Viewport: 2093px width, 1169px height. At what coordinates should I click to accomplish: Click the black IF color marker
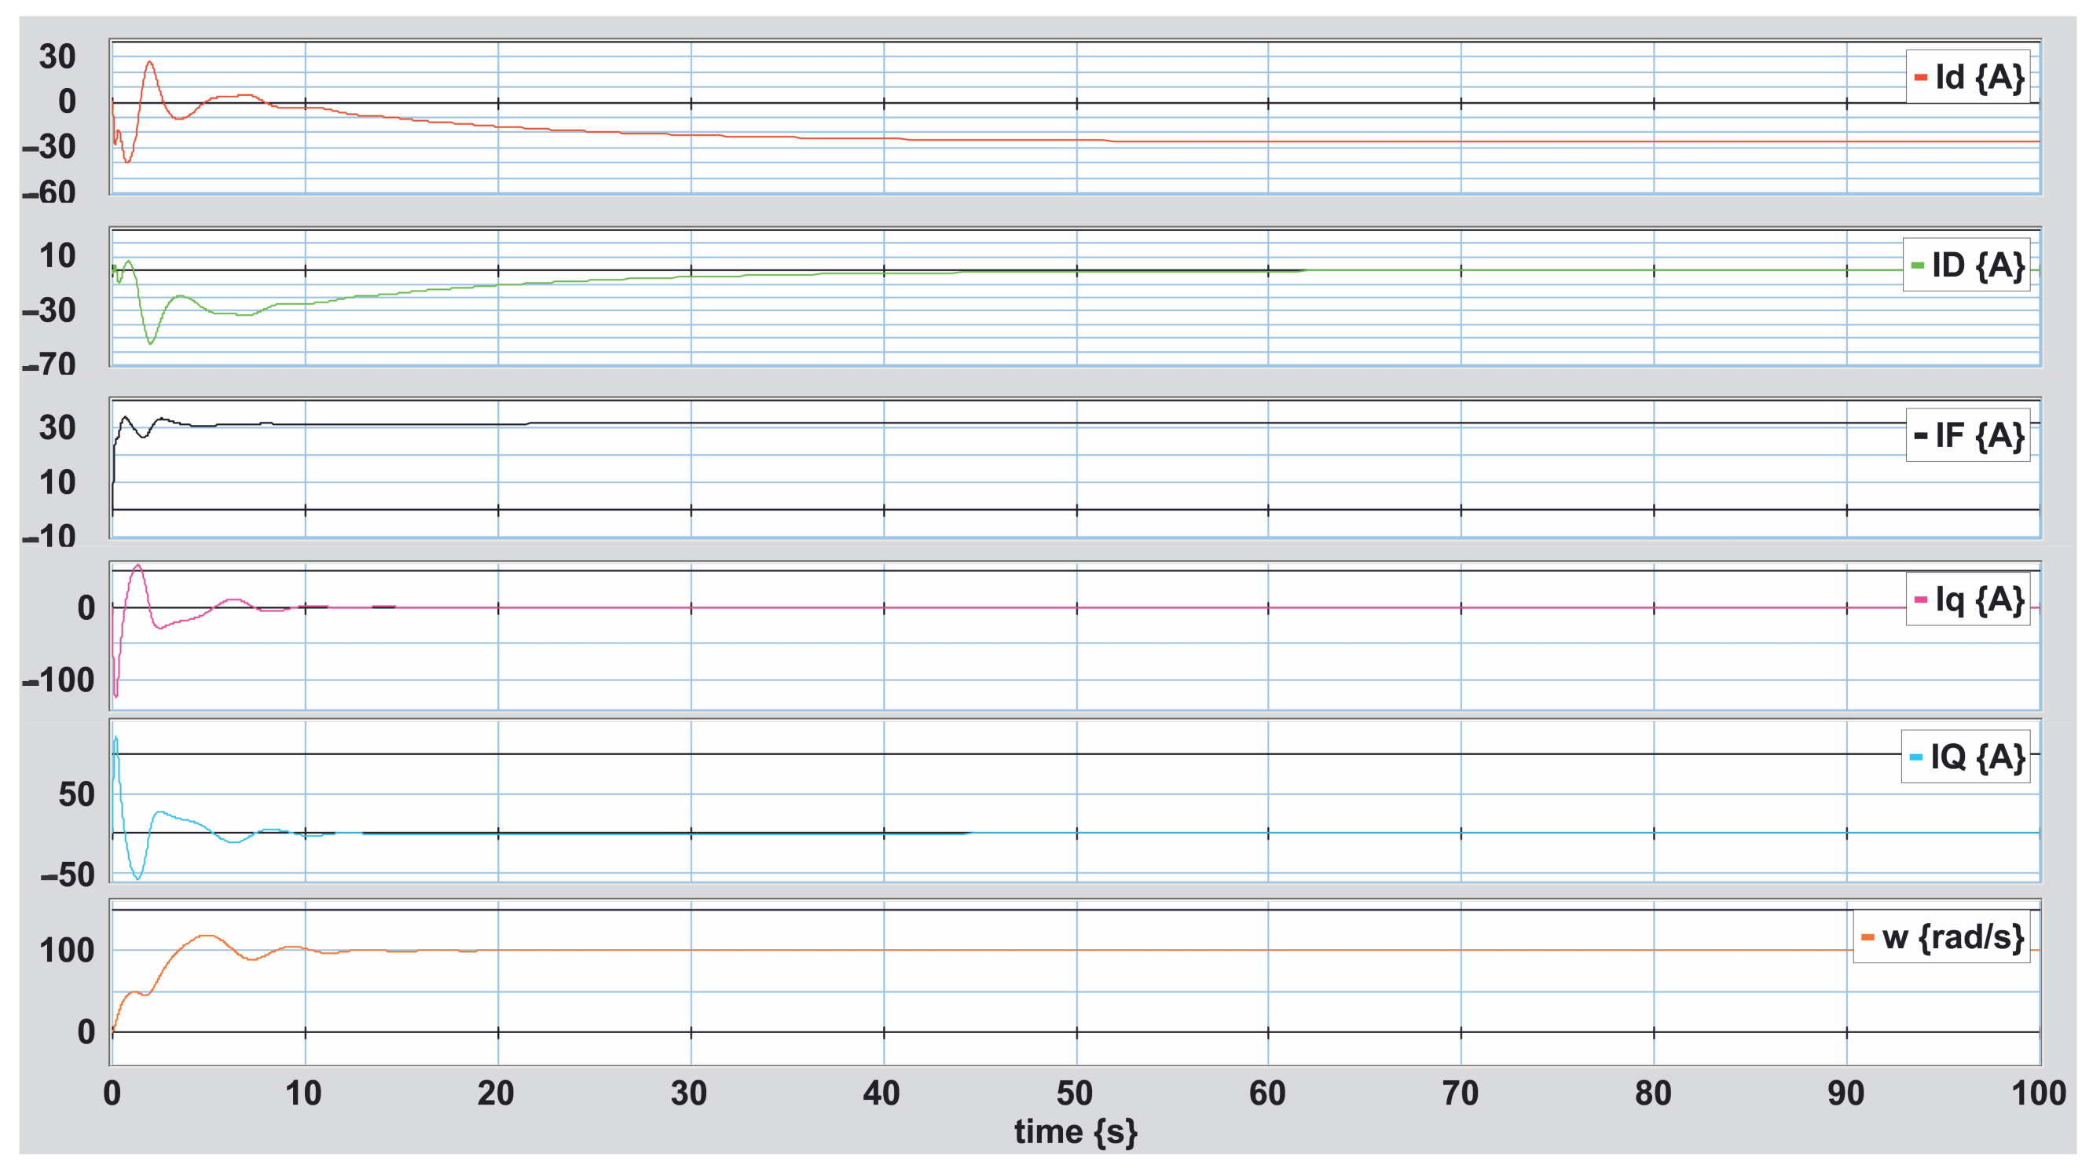tap(1921, 436)
